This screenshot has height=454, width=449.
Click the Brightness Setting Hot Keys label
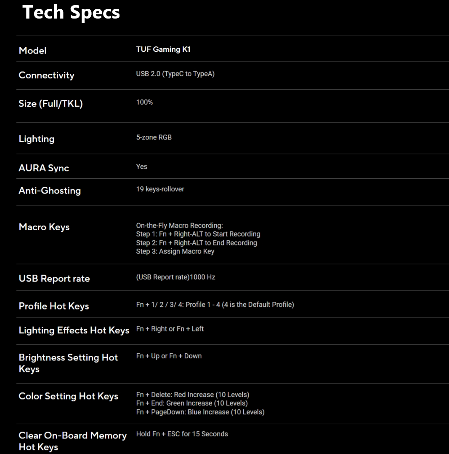68,363
